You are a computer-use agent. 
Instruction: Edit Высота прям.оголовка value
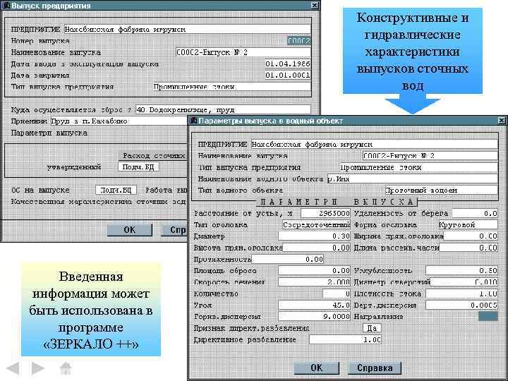pyautogui.click(x=316, y=248)
